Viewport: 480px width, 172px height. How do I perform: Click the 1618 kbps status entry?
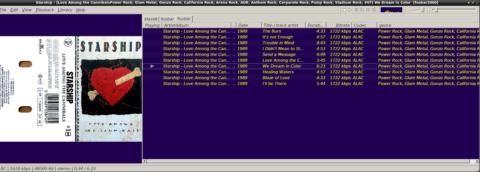[20, 169]
